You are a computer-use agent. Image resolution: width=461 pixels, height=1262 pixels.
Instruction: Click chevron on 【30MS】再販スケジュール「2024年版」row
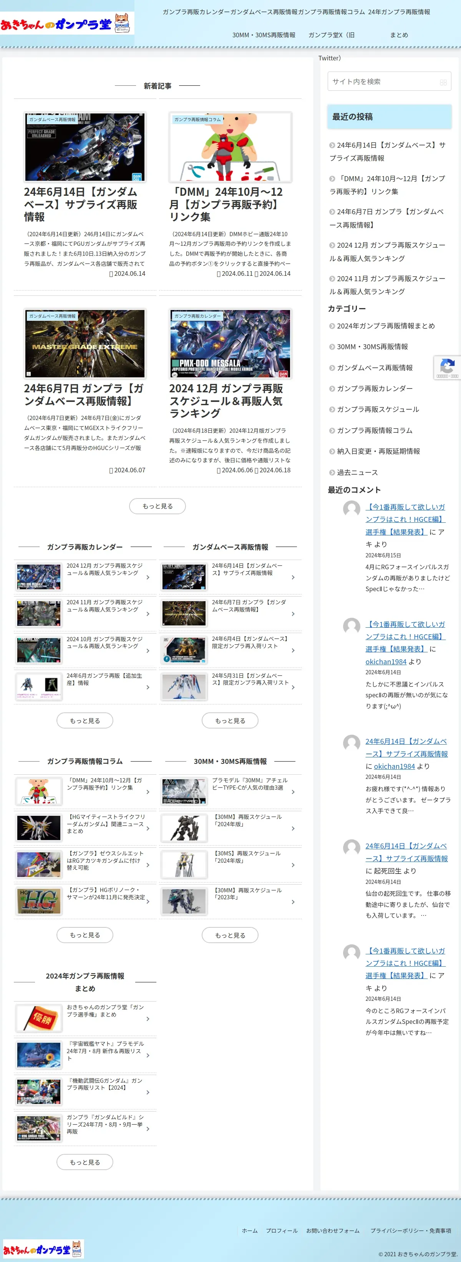(x=293, y=865)
